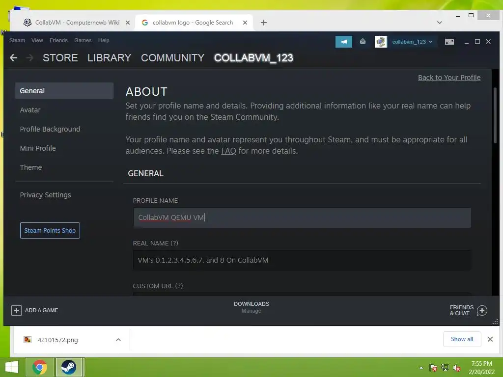This screenshot has height=377, width=503.
Task: Follow the Back to Your Profile link
Action: tap(449, 78)
